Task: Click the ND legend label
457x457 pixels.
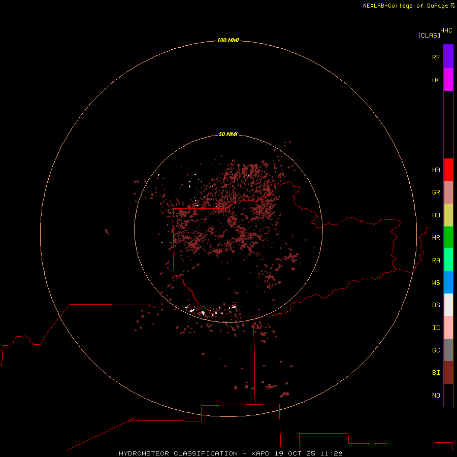Action: pos(436,396)
